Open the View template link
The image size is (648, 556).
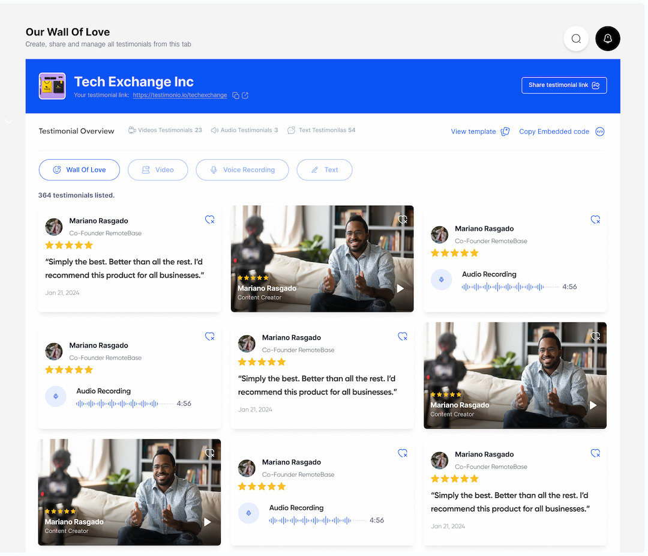pyautogui.click(x=473, y=131)
